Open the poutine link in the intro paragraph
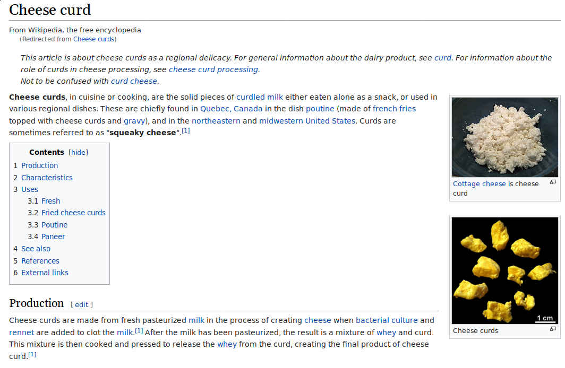 [x=320, y=109]
